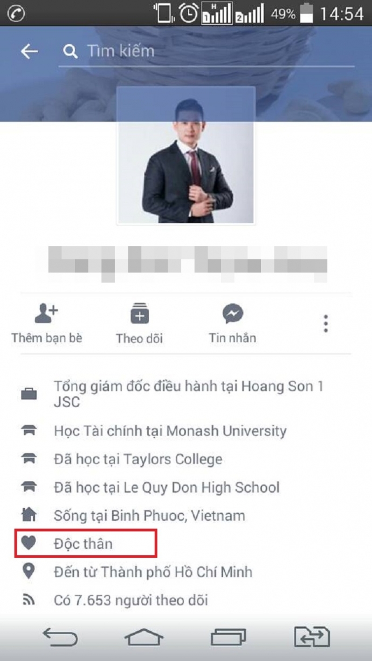372x661 pixels.
Task: Tap the Theo dõi follow icon
Action: (140, 313)
